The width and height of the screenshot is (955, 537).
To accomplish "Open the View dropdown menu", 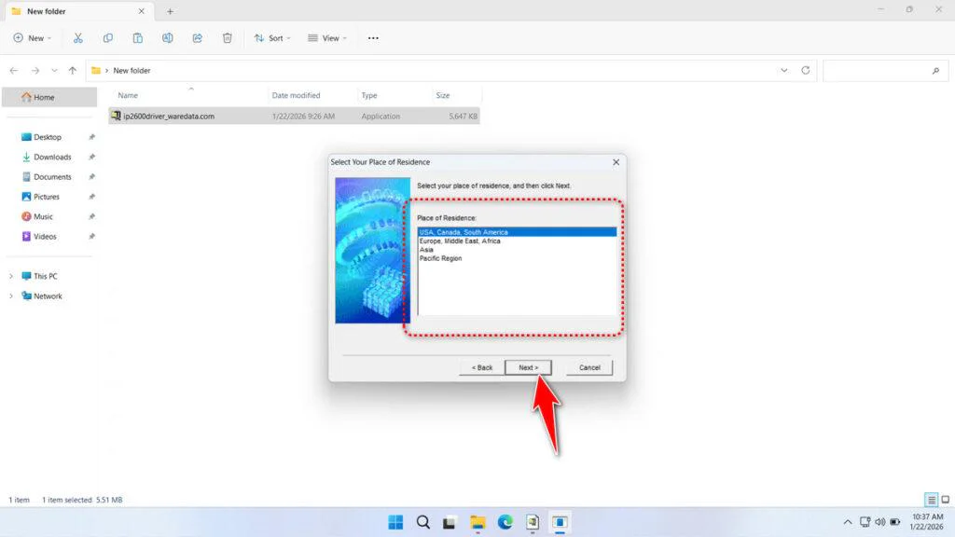I will 328,38.
